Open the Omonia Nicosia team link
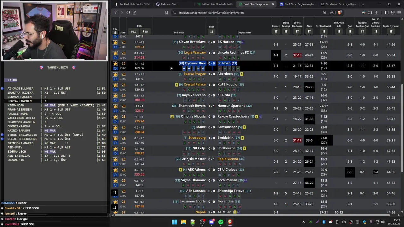Image resolution: width=404 pixels, height=227 pixels. [193, 116]
